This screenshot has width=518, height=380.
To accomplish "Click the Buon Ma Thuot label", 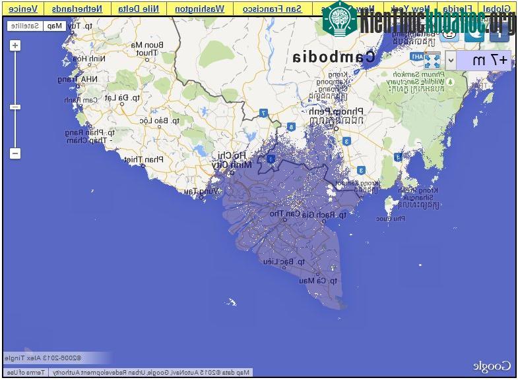I will pos(147,49).
